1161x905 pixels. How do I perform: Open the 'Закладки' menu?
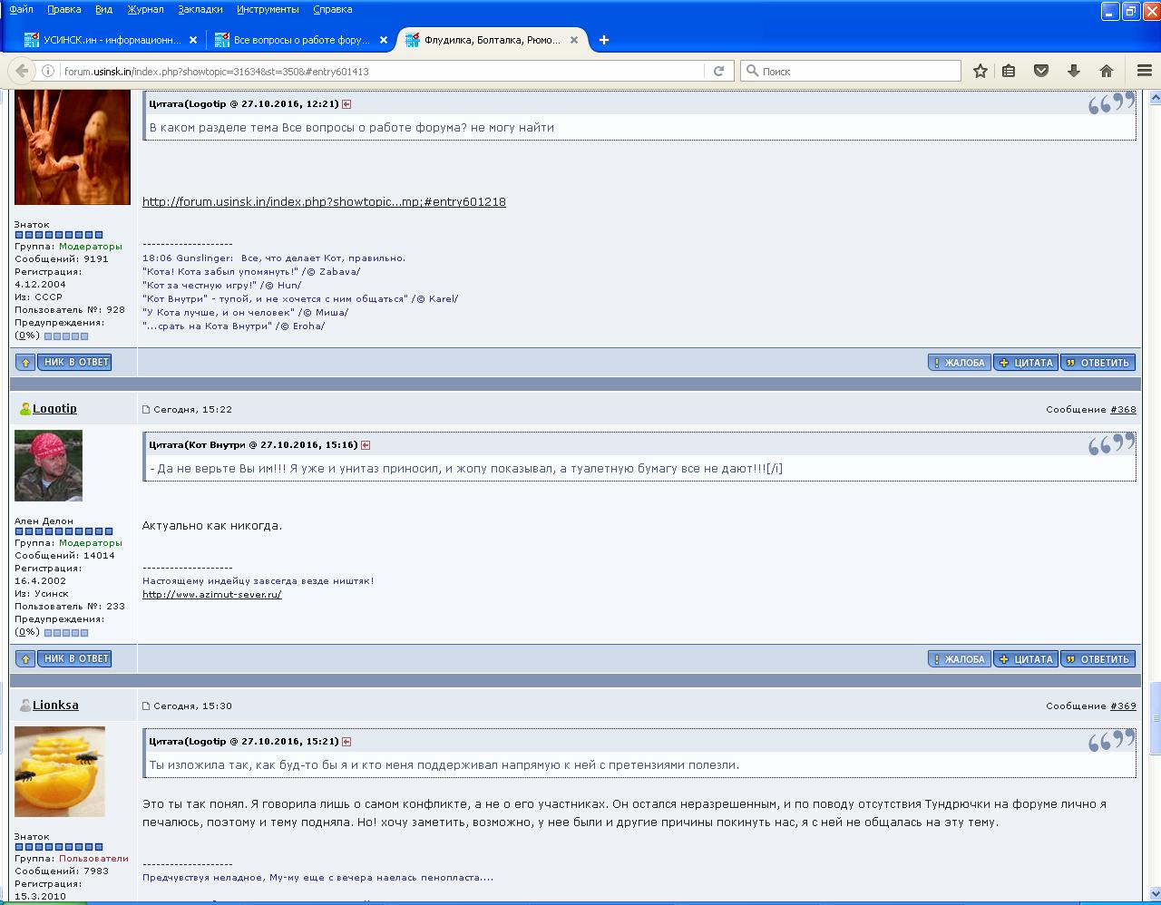point(200,9)
